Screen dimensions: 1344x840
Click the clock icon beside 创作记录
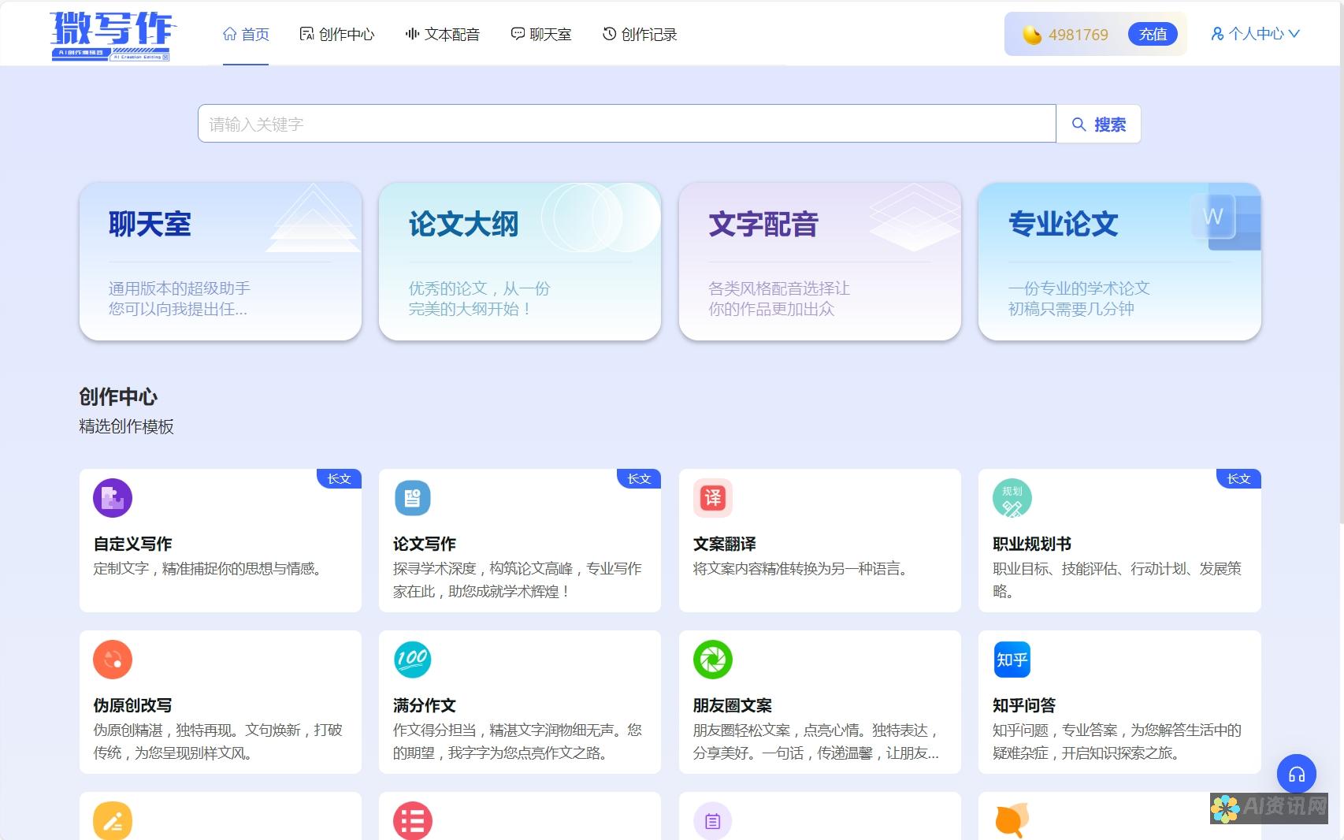[x=609, y=34]
